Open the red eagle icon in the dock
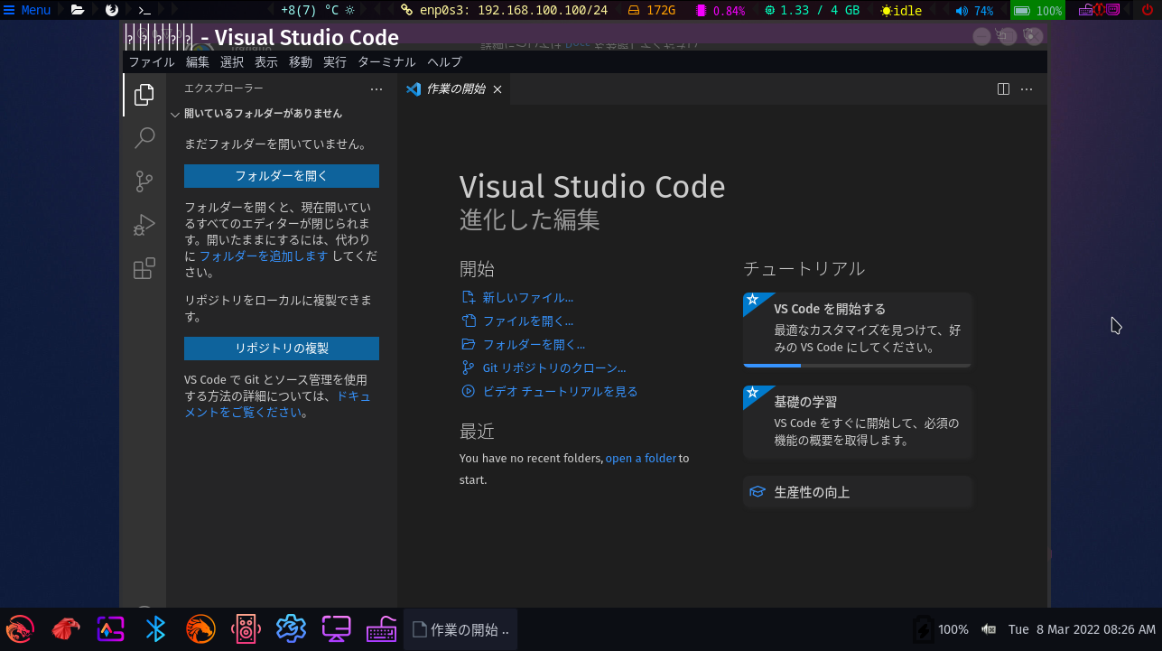Screen dimensions: 1162x651 65,628
